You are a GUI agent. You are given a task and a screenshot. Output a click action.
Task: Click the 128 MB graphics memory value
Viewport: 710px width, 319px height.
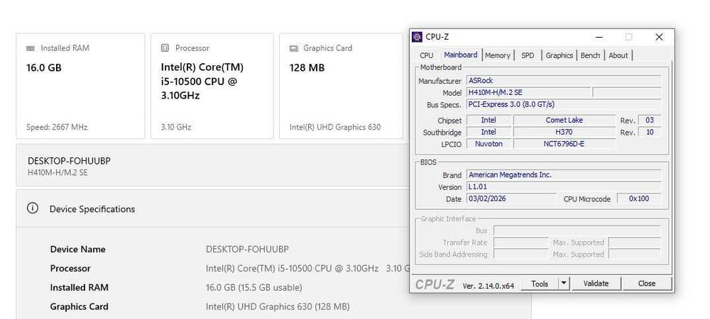(x=307, y=68)
